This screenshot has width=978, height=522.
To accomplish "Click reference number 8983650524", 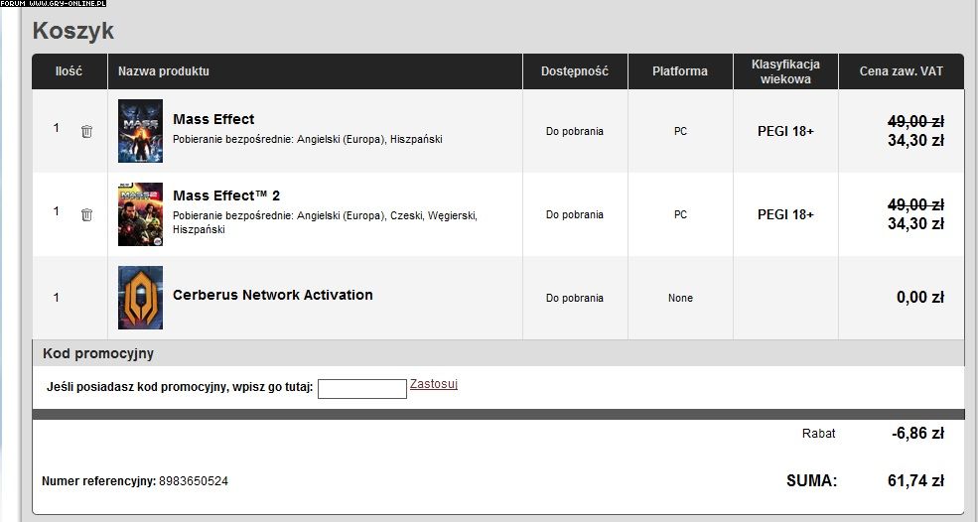I will pyautogui.click(x=194, y=481).
